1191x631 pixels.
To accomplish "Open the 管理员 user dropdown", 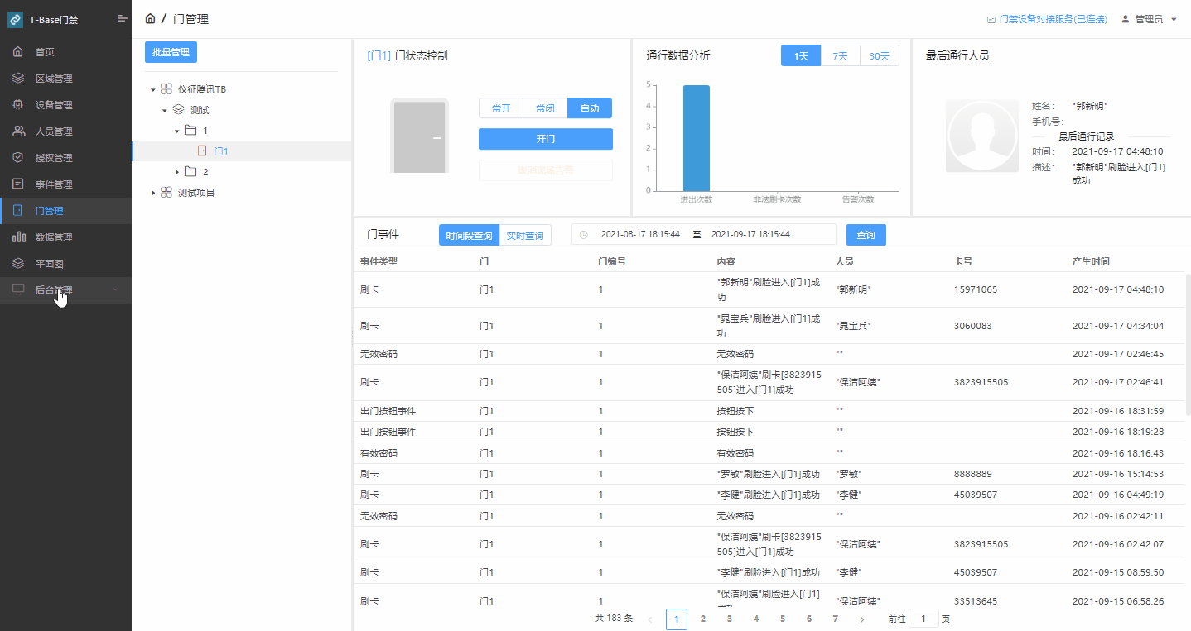I will 1149,19.
